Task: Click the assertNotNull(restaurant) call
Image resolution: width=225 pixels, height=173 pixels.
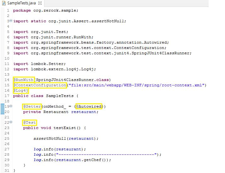Action: 66,139
